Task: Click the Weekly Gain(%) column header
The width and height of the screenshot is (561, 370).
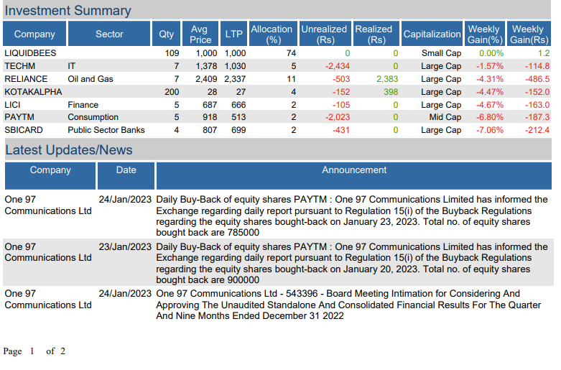Action: click(x=485, y=34)
